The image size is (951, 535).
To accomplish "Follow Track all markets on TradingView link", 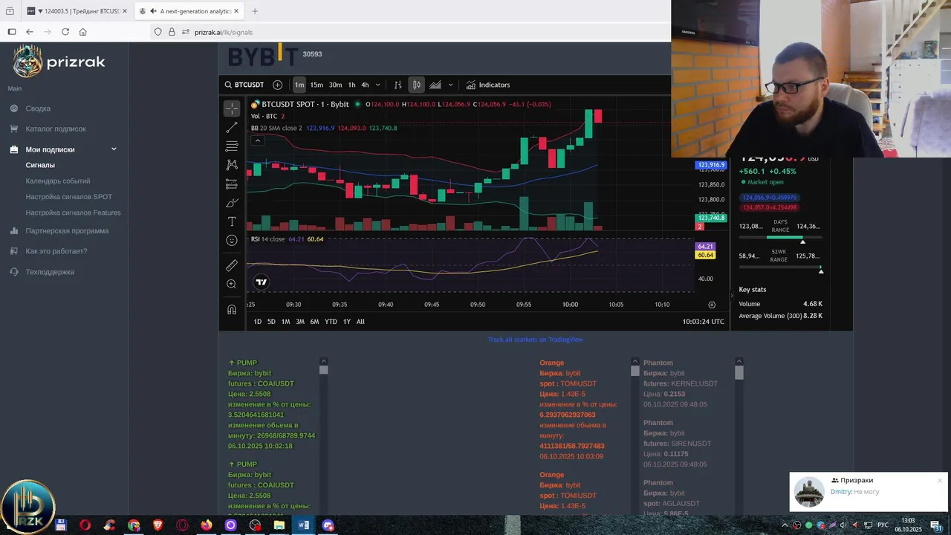I will pyautogui.click(x=535, y=340).
